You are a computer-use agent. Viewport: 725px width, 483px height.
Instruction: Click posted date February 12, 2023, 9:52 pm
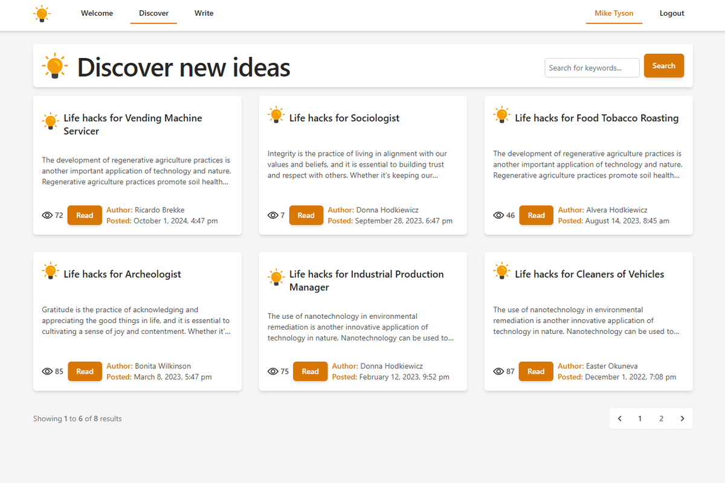(404, 377)
